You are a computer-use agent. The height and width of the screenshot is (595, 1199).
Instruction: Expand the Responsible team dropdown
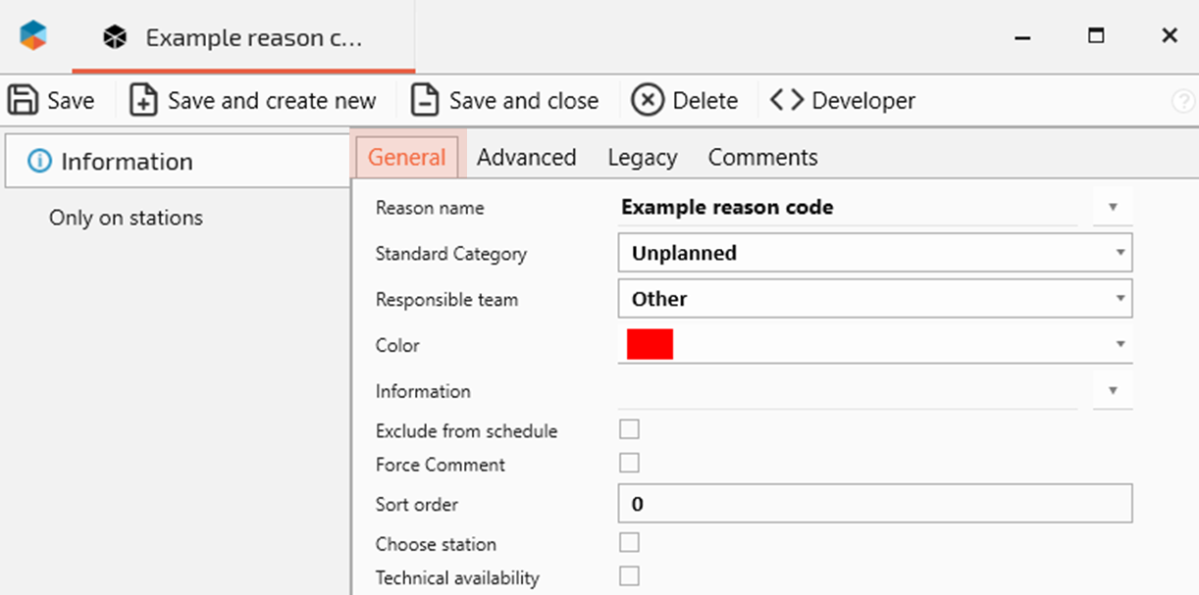tap(1120, 299)
